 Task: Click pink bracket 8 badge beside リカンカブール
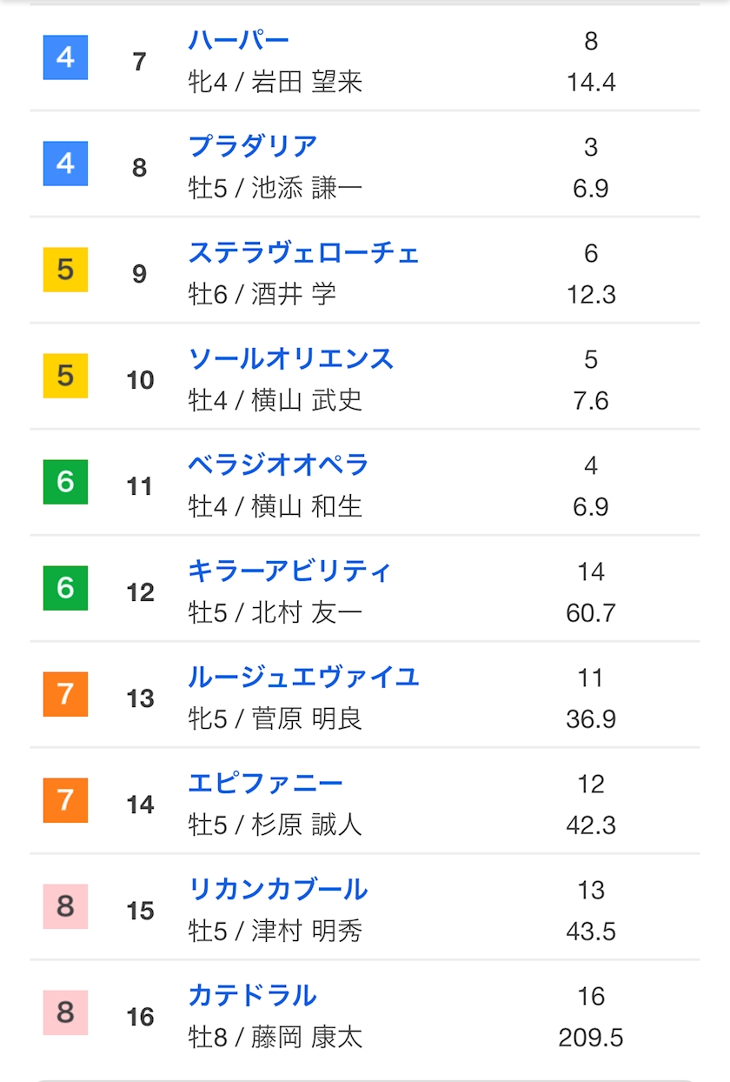[65, 906]
